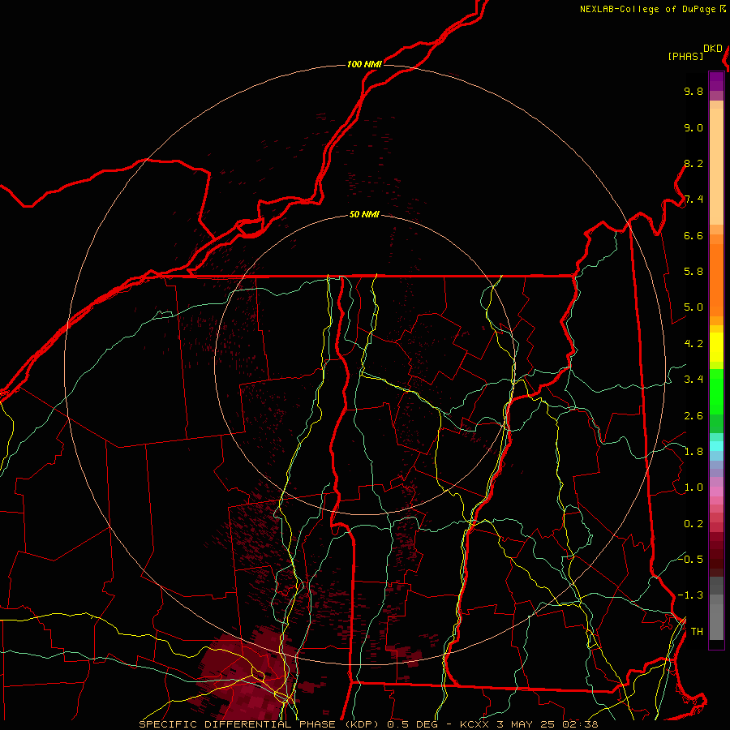
Task: Click the 1.8 scale label
Action: point(693,452)
